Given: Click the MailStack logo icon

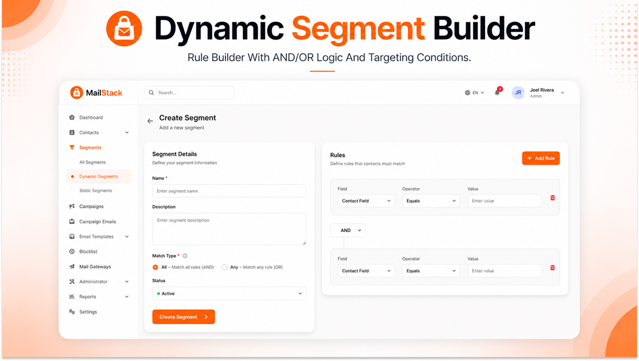Looking at the screenshot, I should tap(77, 92).
